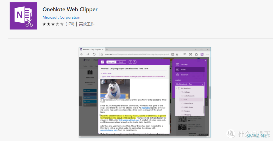Switch font to Sans-serif
The image size is (273, 141).
[x=112, y=62]
